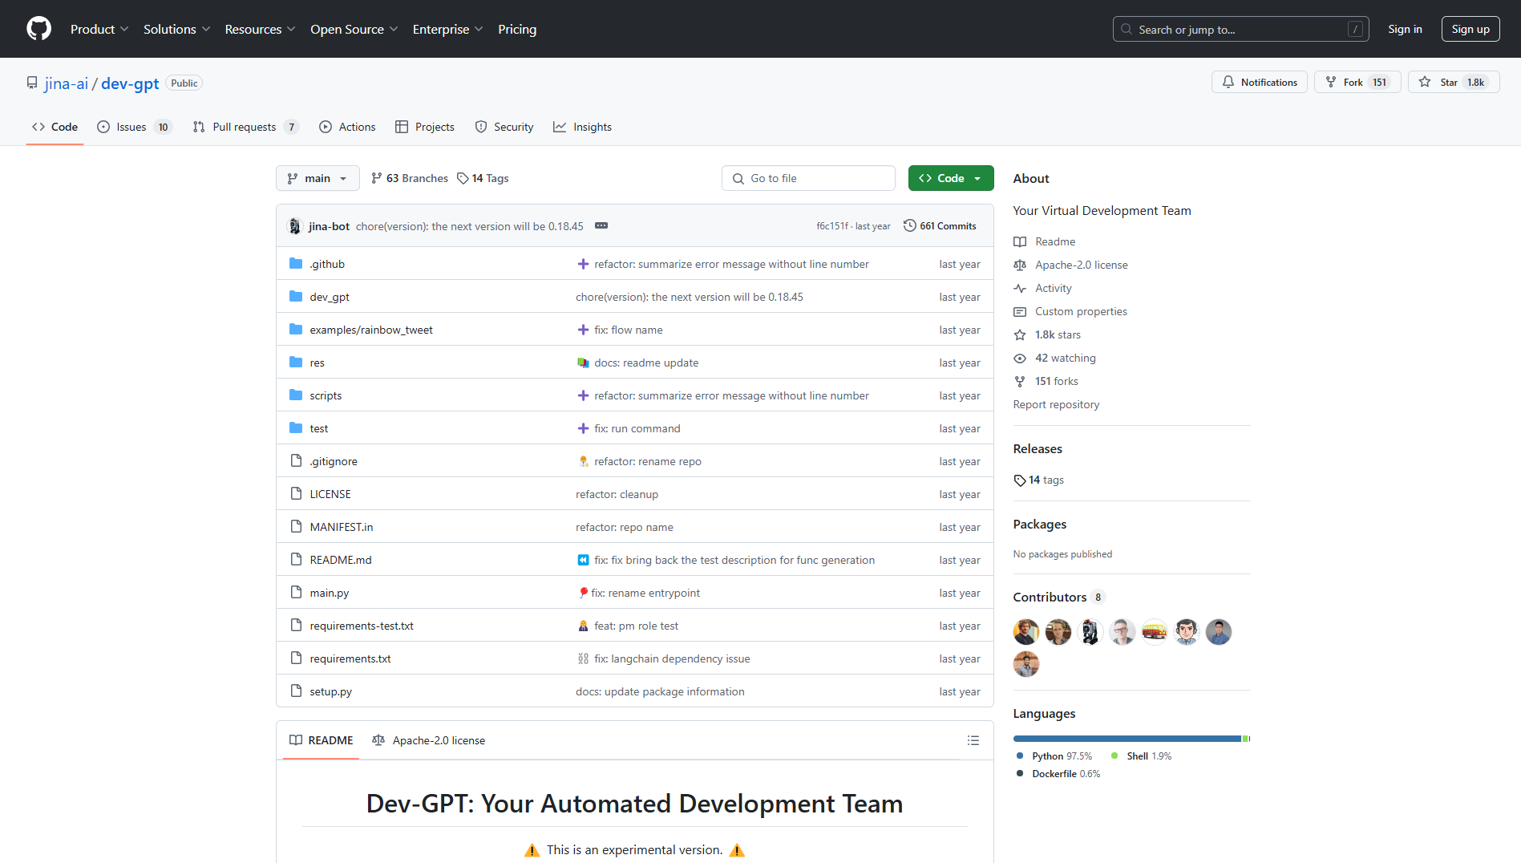Click the setup.py file icon

tap(296, 691)
